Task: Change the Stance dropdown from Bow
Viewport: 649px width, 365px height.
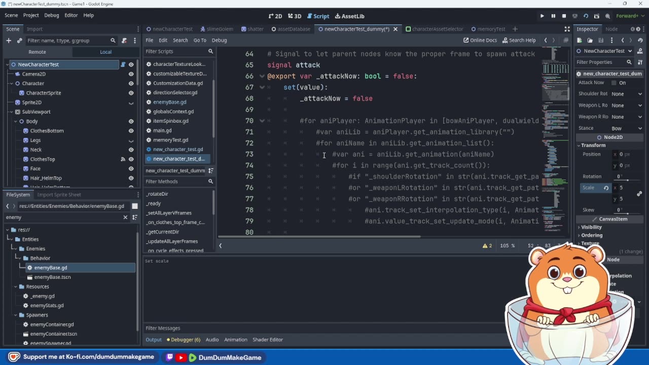Action: pyautogui.click(x=627, y=128)
